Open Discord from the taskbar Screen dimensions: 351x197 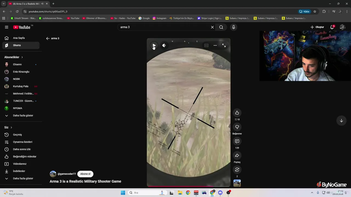click(x=220, y=193)
